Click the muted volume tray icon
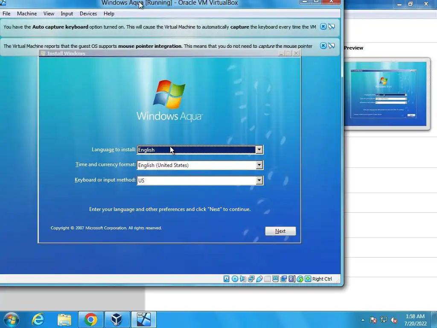Screen dimensions: 437x328 click(394, 320)
